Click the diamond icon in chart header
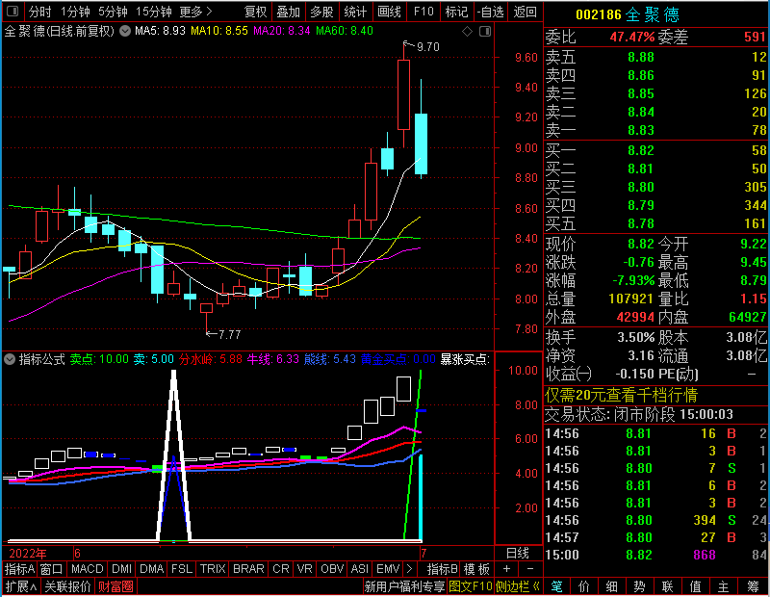This screenshot has height=597, width=770. pyautogui.click(x=467, y=32)
